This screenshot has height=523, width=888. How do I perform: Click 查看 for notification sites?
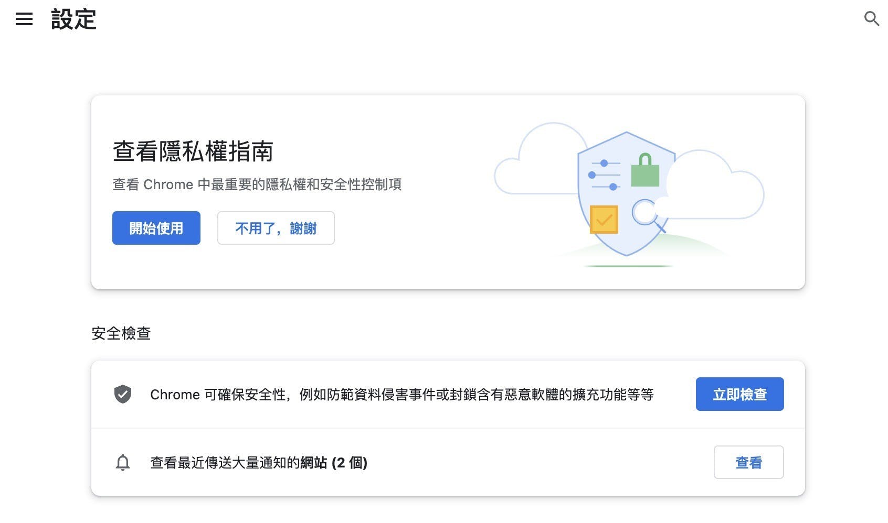[x=748, y=462]
